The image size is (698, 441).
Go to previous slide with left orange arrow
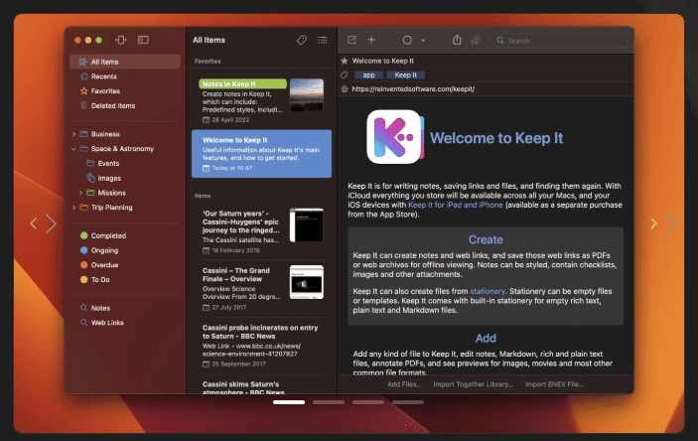point(34,223)
